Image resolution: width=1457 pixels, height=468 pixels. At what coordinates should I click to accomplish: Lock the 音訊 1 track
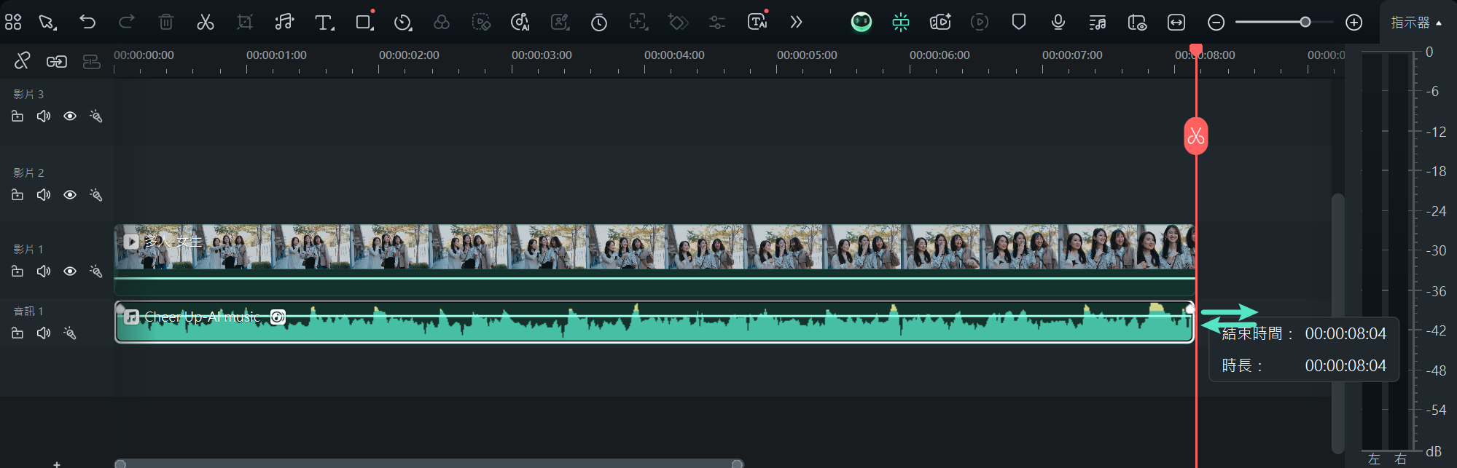(x=17, y=333)
